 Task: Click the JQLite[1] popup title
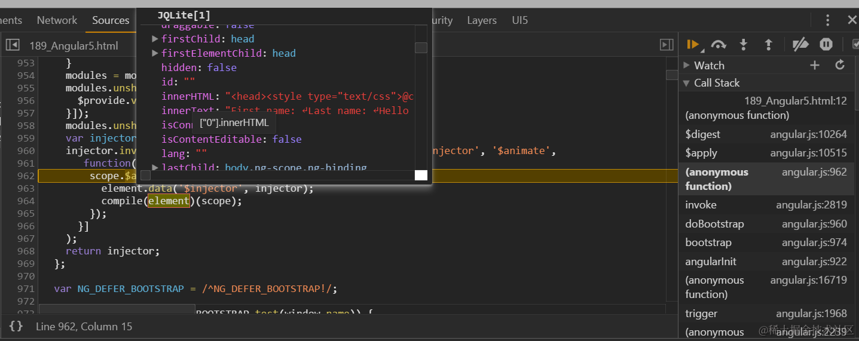tap(184, 16)
